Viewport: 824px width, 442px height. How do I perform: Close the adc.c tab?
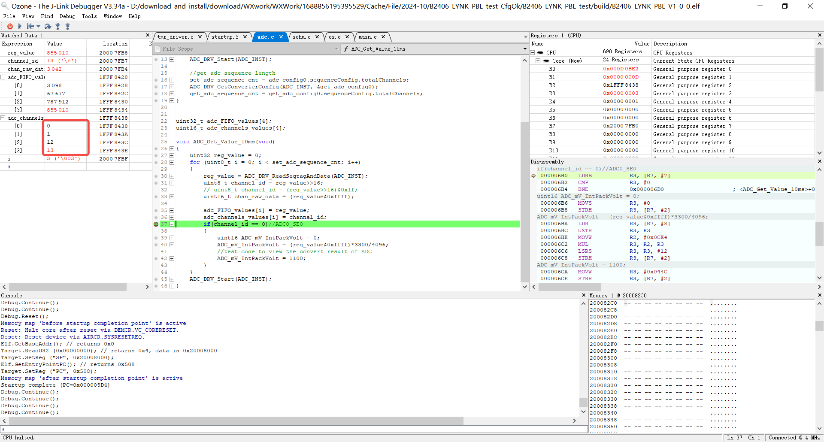(281, 37)
